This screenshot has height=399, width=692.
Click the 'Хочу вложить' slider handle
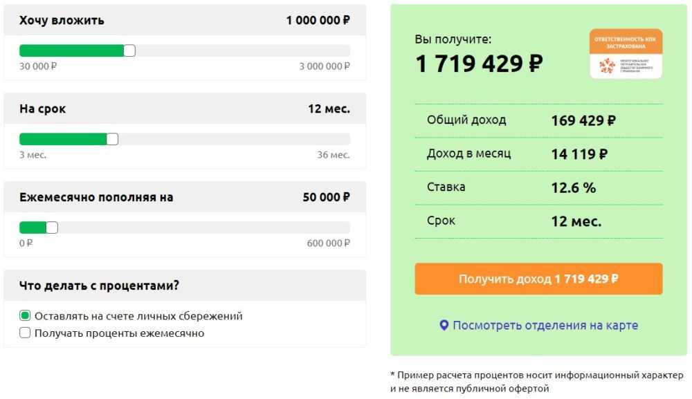[x=129, y=50]
